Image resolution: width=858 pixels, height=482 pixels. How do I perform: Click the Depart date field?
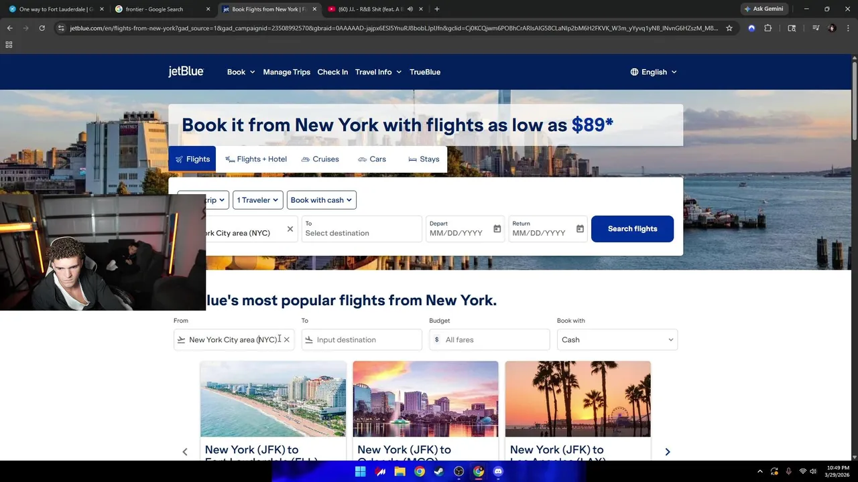465,229
